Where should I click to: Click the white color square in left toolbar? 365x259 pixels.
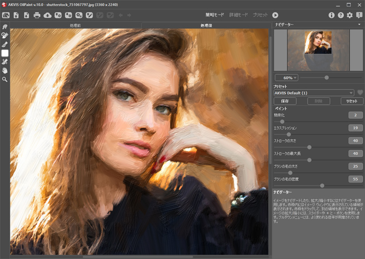click(5, 53)
